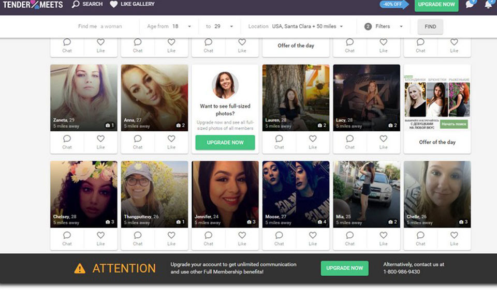
Task: Open chat with Mia
Action: tap(350, 236)
